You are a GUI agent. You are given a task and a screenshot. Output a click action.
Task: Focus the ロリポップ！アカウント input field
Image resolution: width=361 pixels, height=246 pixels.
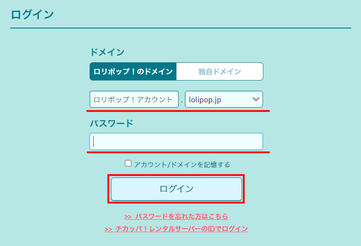point(134,99)
